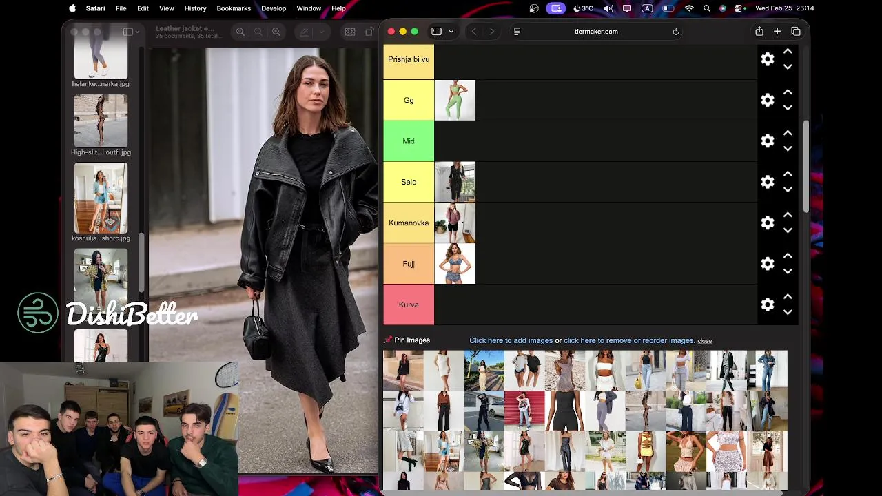Open settings gear for Gg tier
The width and height of the screenshot is (882, 496).
(768, 100)
